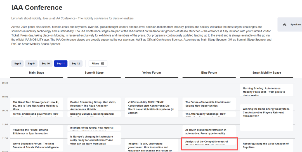Open Morning Briefing Autonomous Mobility Facts session
302x152 pixels.
point(267,90)
